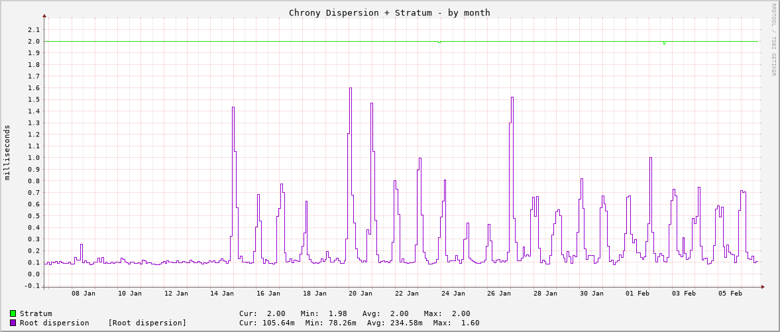Click the '05 Feb' x-axis date label
This screenshot has width=780, height=332.
731,294
